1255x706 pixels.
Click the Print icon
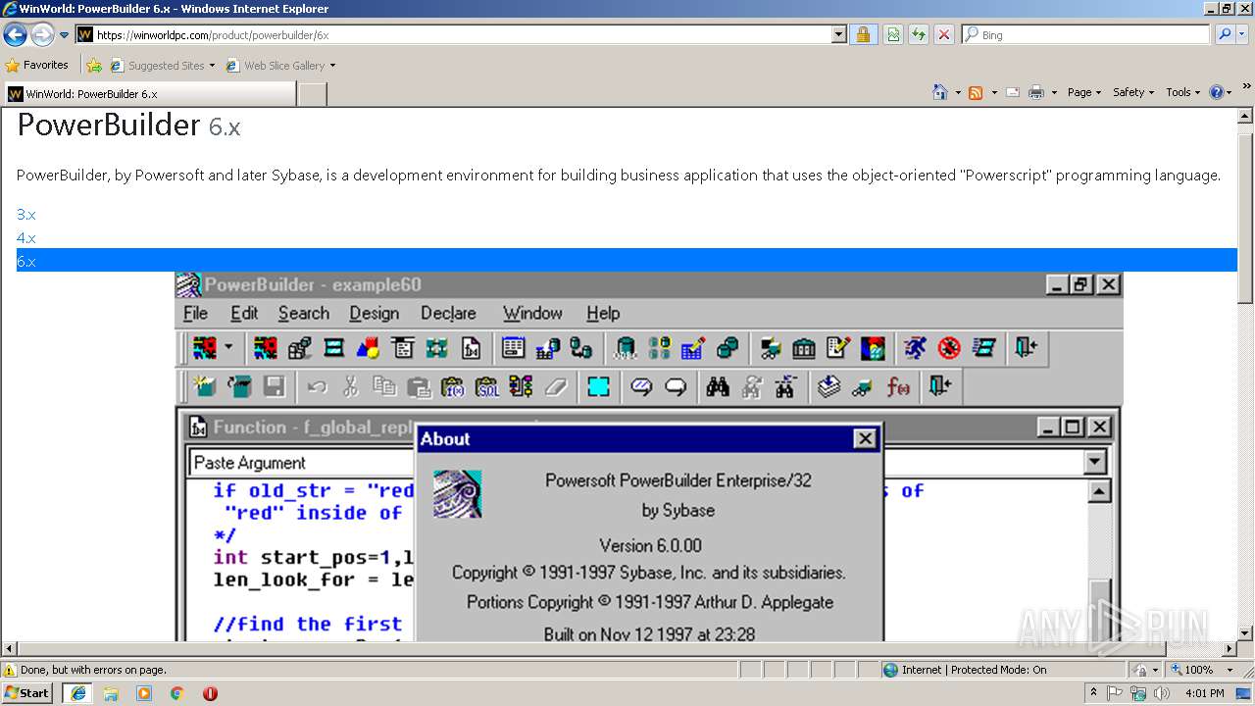pos(1036,92)
